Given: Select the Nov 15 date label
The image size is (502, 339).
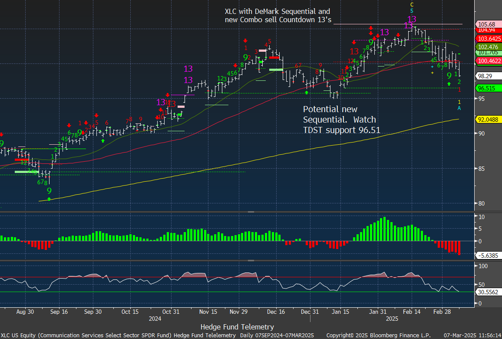Looking at the screenshot, I should (x=208, y=312).
